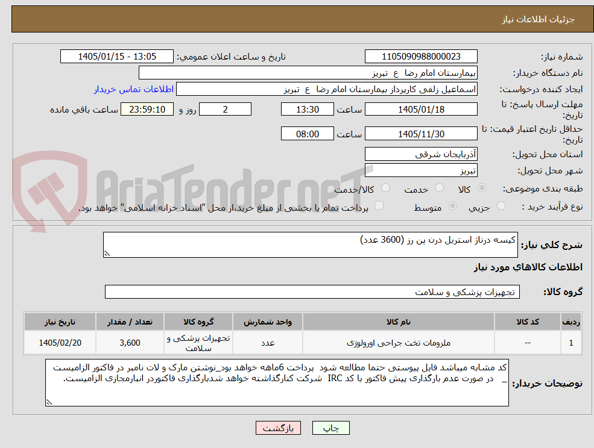The image size is (594, 448).
Task: Click the نام کالا column header
Action: tap(398, 322)
